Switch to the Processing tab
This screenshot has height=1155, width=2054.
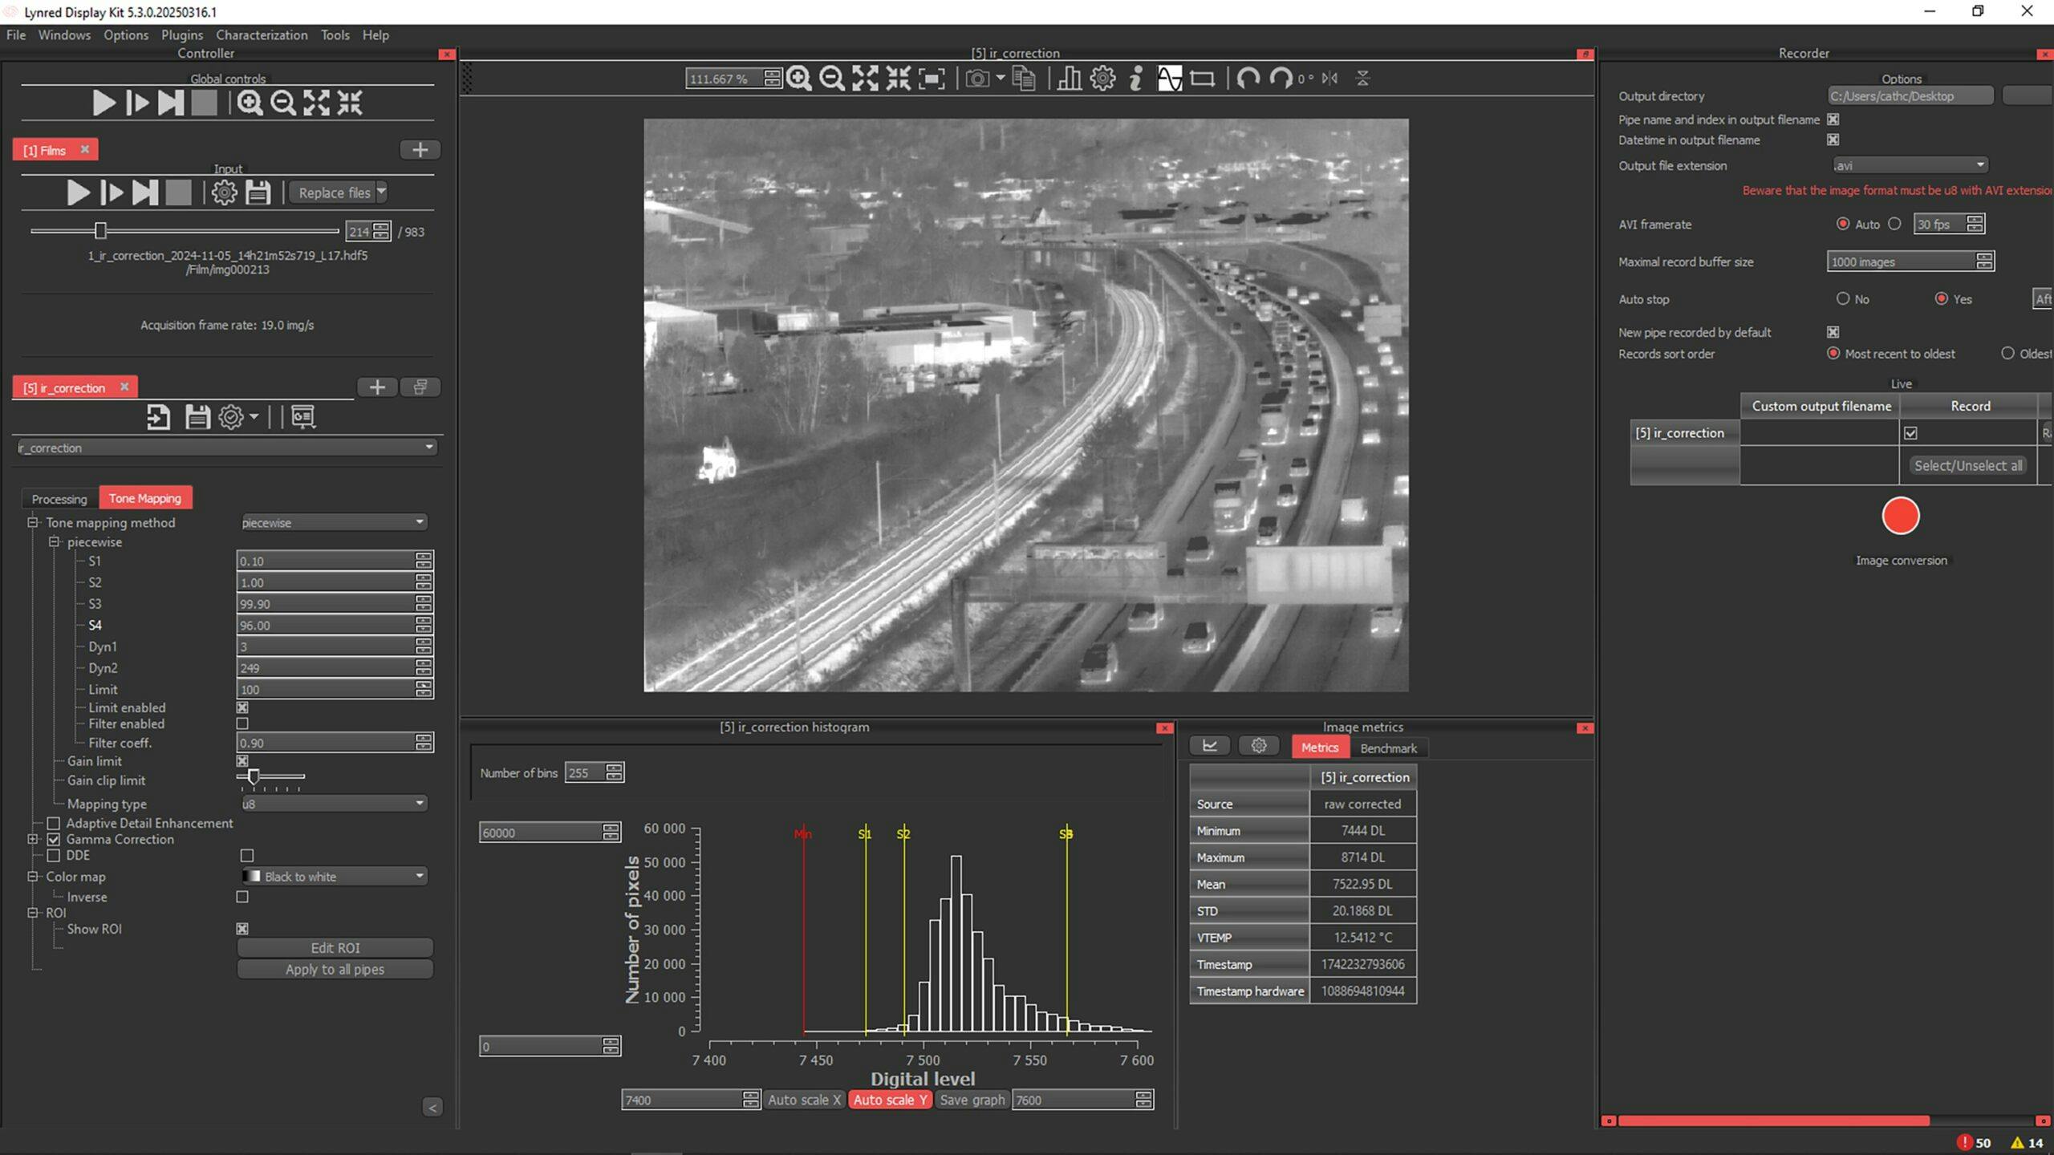[59, 498]
